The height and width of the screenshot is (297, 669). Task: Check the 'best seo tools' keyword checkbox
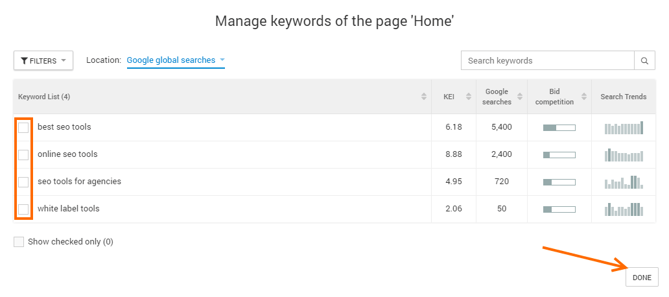tap(23, 128)
